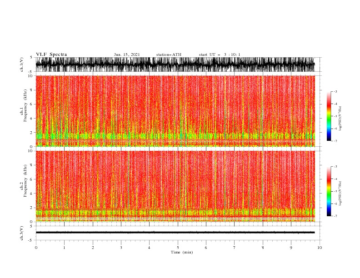Click ch.1 color bar "-3" tick label
The image size is (360, 278).
335,91
